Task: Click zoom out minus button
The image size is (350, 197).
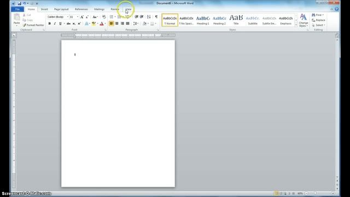Action: tap(306, 193)
